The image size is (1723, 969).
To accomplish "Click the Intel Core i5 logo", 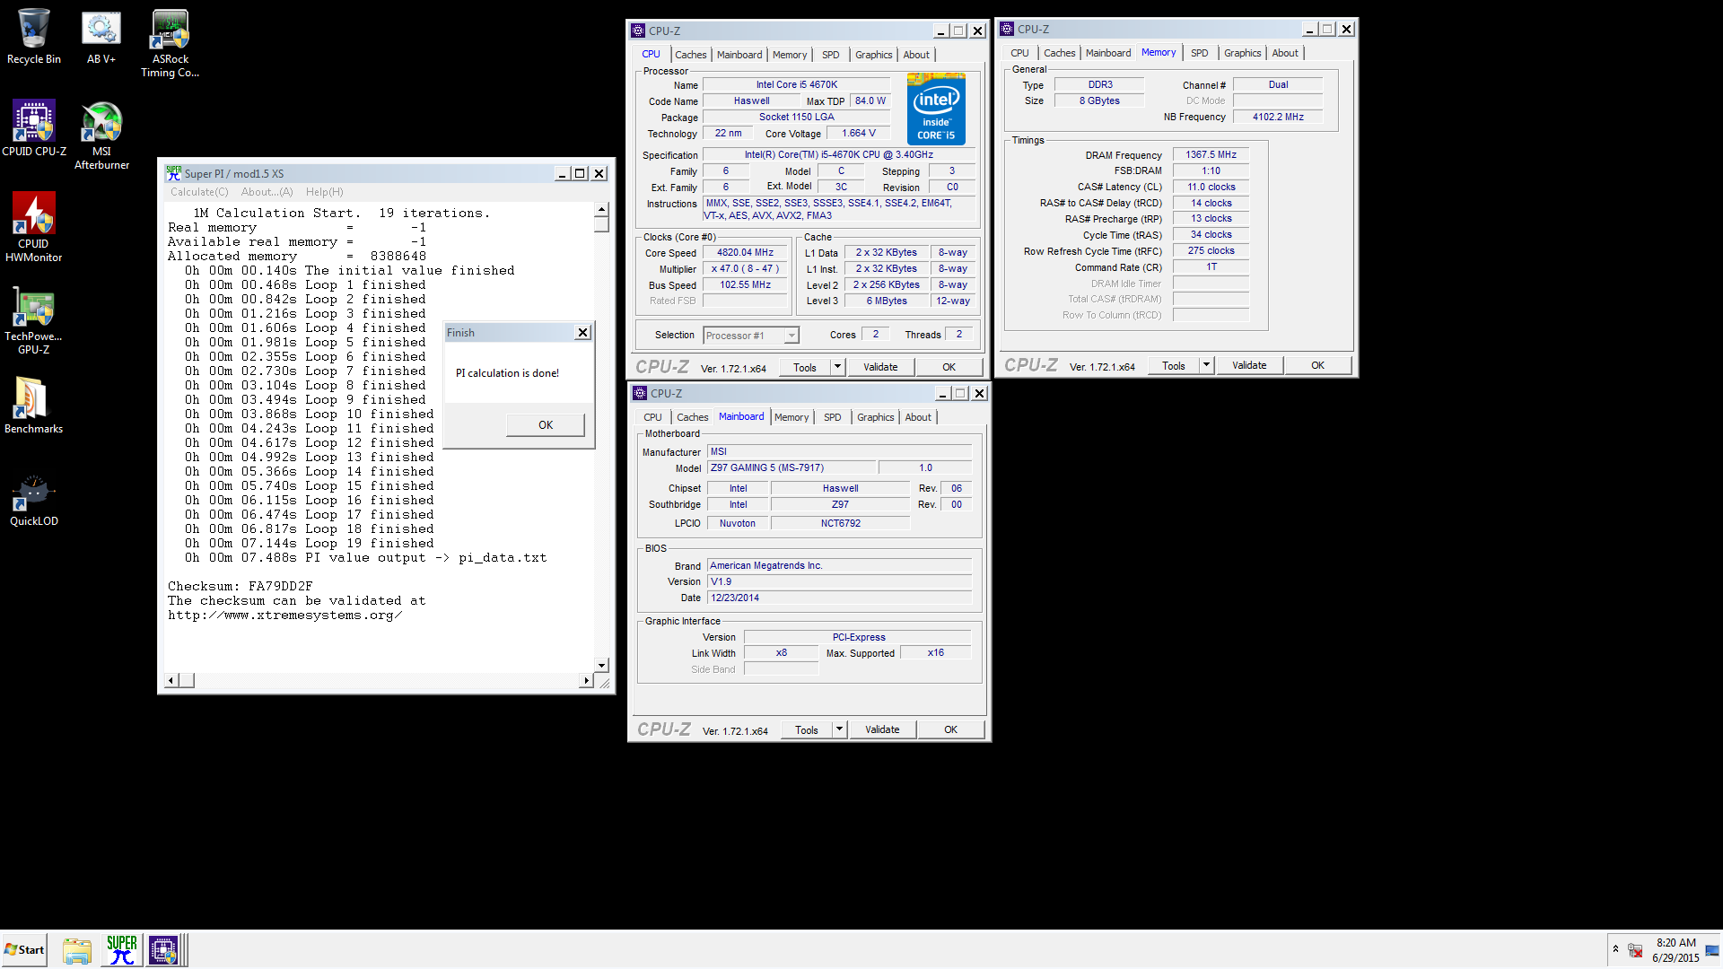I will click(x=936, y=109).
